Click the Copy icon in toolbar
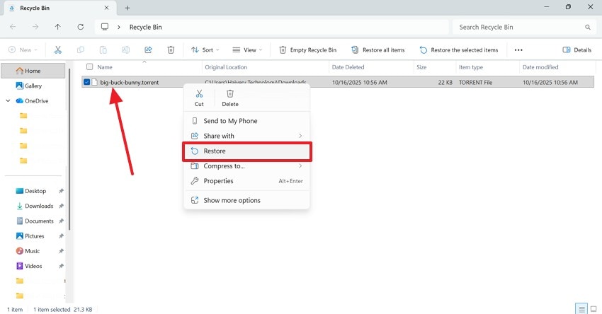Screen dimensions: 602x314 [80, 50]
